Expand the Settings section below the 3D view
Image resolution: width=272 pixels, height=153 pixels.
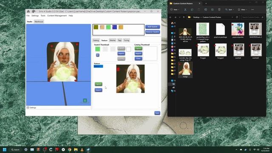(28, 108)
